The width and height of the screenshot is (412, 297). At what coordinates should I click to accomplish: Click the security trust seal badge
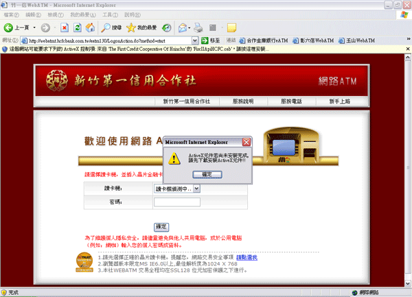(84, 262)
